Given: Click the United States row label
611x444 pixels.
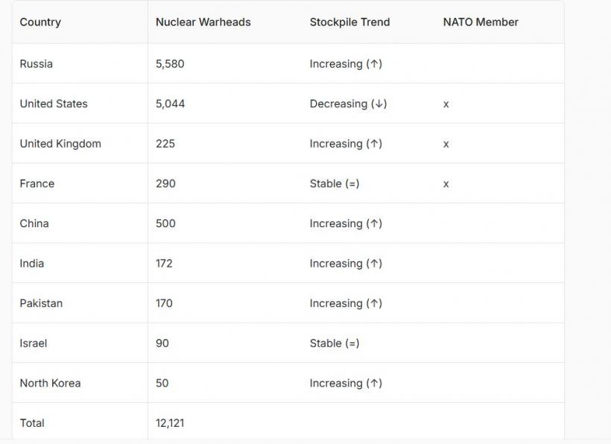Looking at the screenshot, I should coord(54,104).
